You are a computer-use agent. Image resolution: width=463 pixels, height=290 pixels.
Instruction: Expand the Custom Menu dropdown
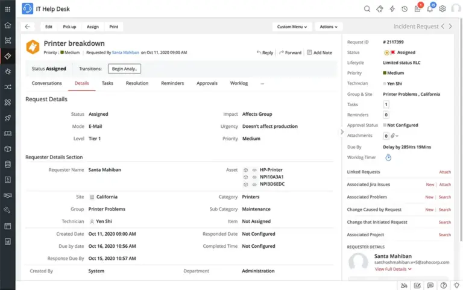tap(292, 27)
